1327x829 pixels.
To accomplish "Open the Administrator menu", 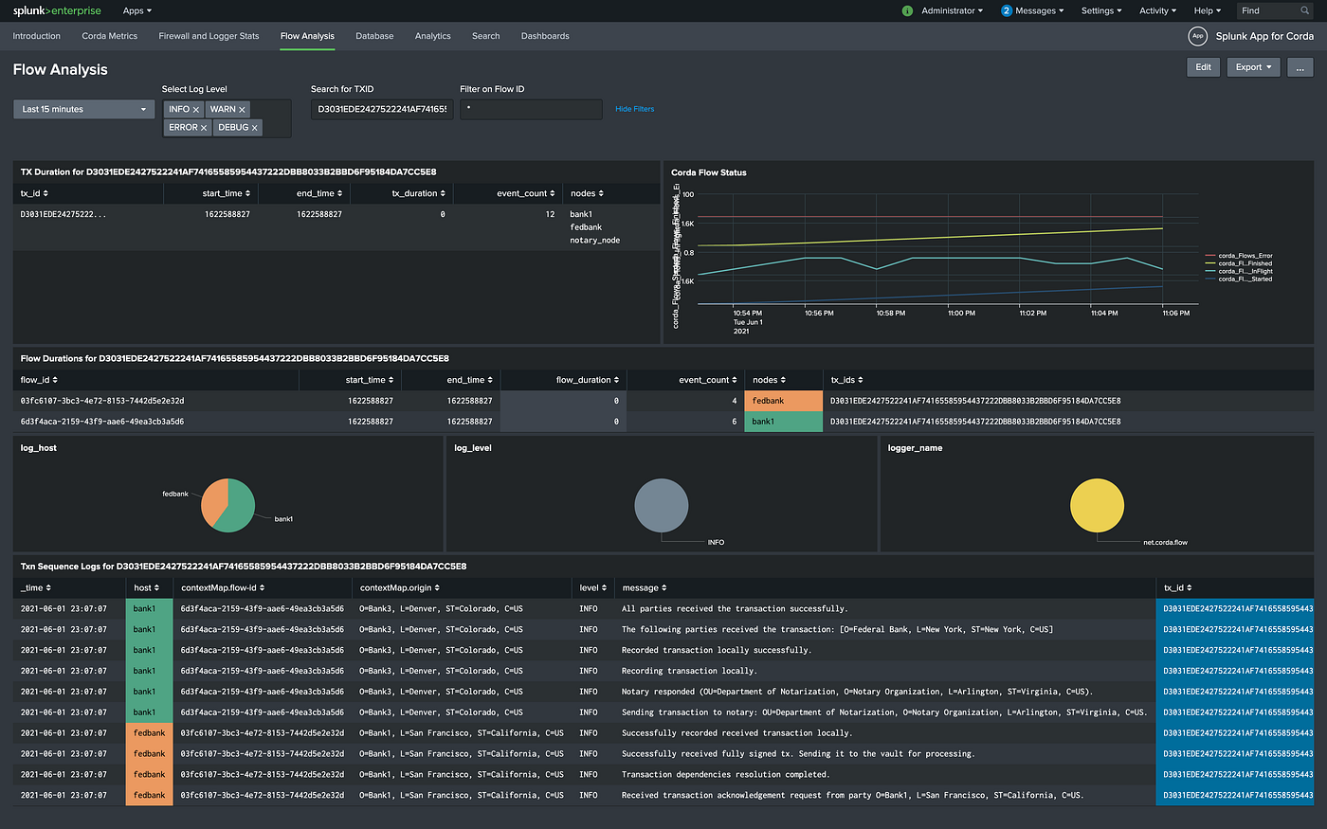I will [x=952, y=10].
